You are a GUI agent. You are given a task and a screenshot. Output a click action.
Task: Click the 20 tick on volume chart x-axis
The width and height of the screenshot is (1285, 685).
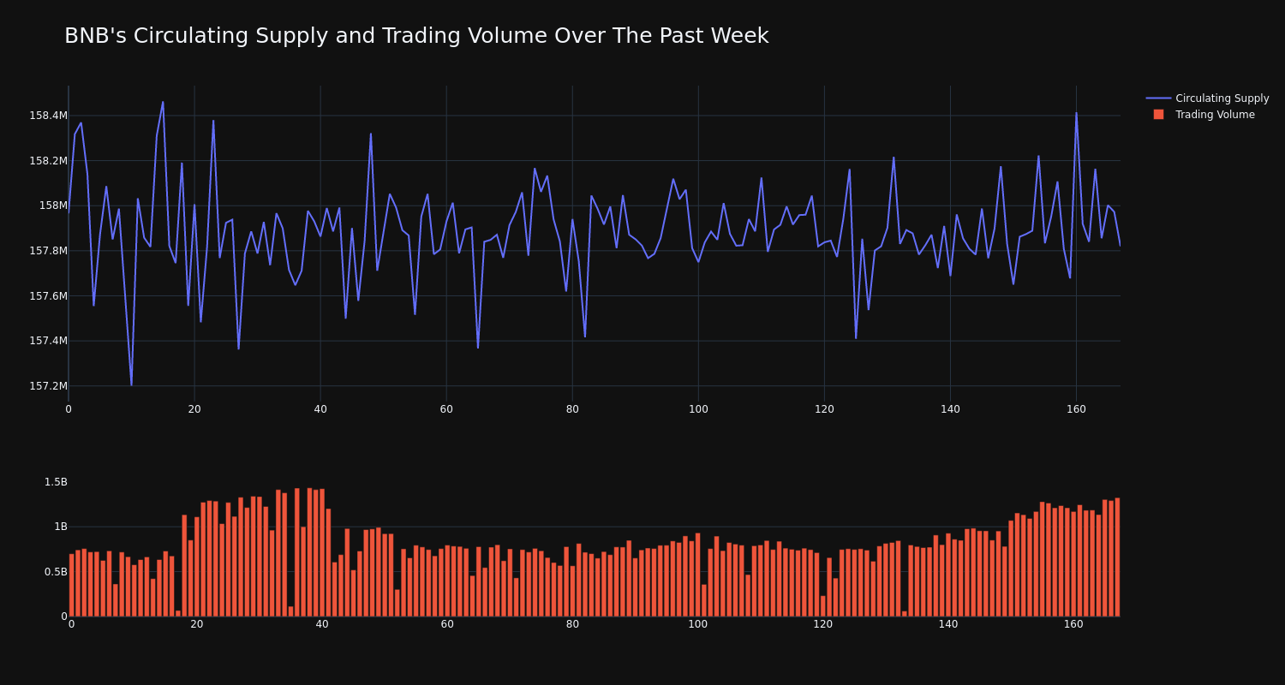click(197, 624)
